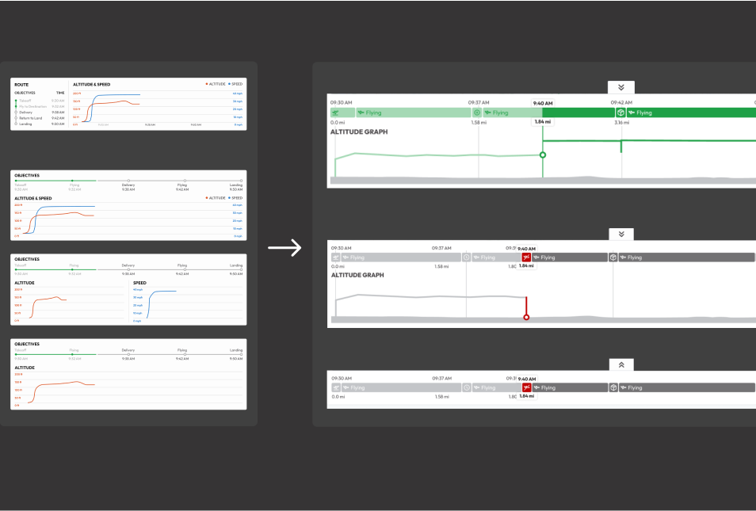Image resolution: width=756 pixels, height=511 pixels.
Task: Click the red crash icon in the middle timeline
Action: [x=526, y=257]
